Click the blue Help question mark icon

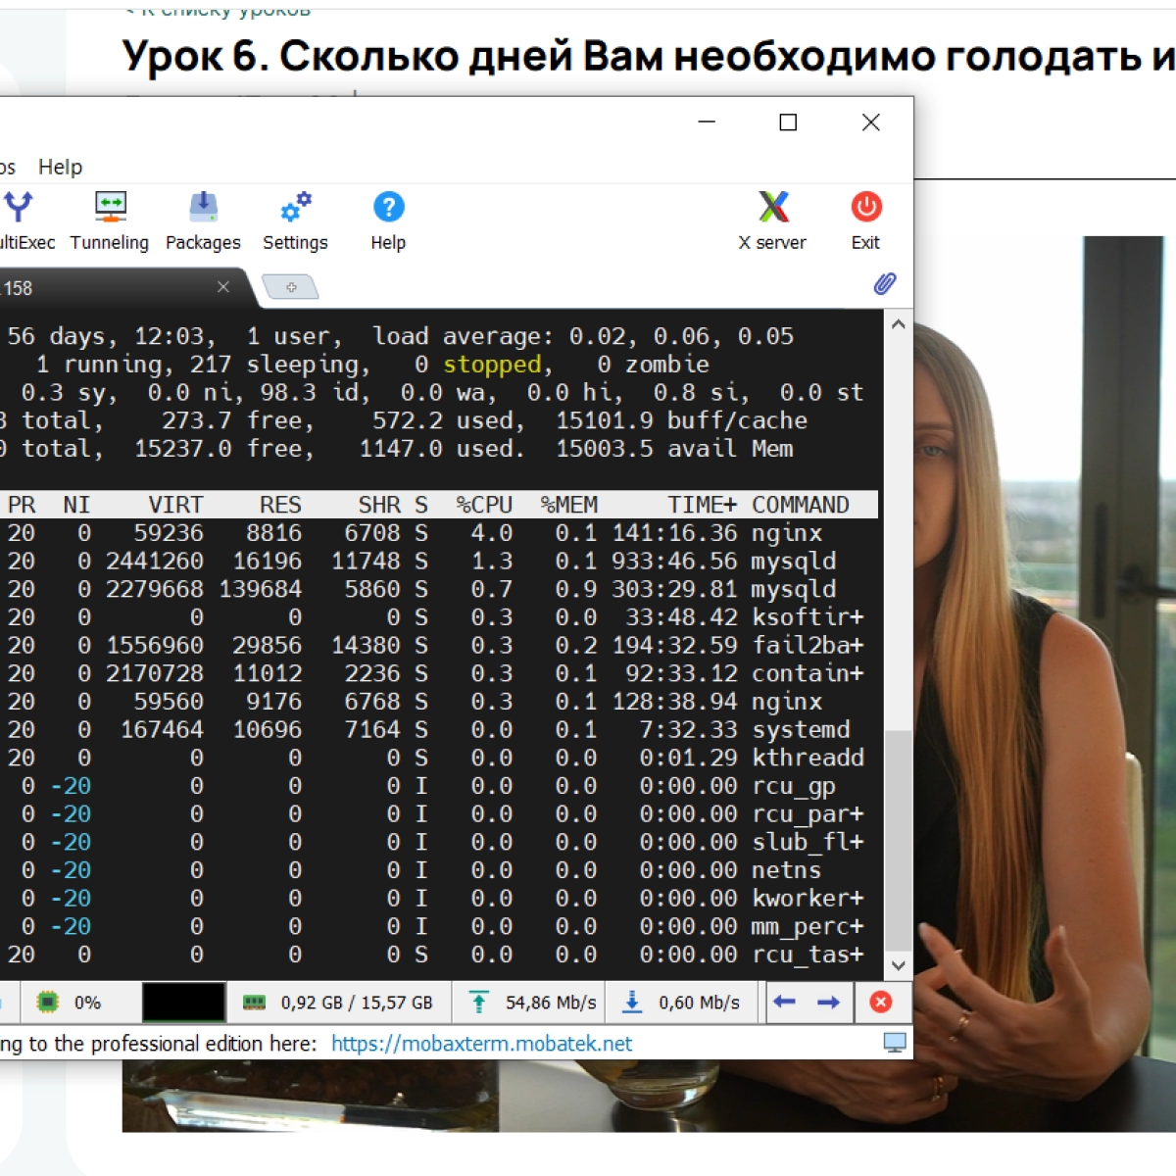pos(388,208)
